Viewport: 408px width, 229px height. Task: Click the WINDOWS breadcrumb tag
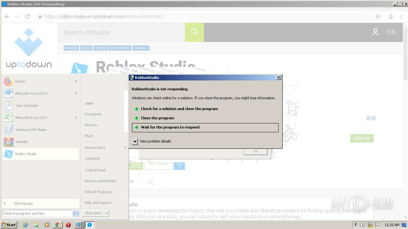71,48
